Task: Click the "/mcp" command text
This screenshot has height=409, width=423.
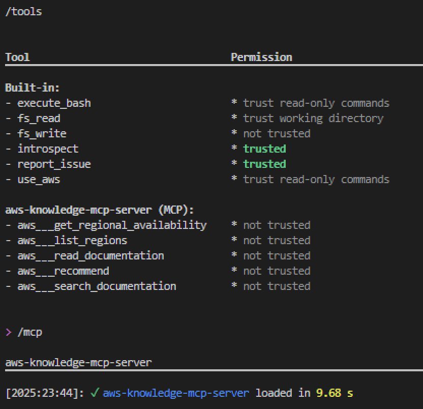Action: point(29,332)
